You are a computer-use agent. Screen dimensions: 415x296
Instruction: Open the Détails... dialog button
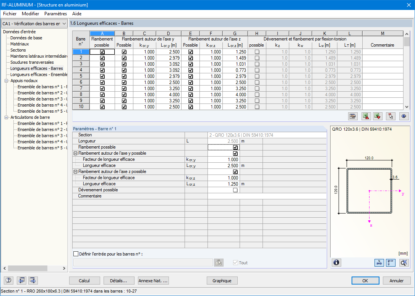[x=118, y=281]
